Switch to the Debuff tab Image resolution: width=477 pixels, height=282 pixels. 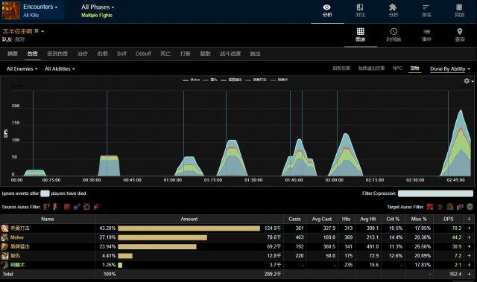tap(143, 54)
